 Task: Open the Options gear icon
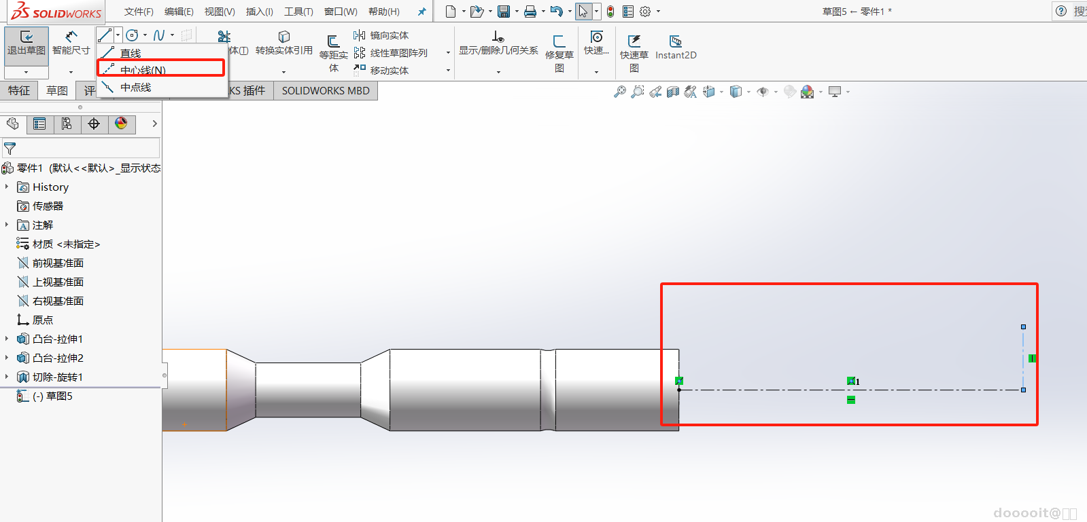(x=646, y=12)
